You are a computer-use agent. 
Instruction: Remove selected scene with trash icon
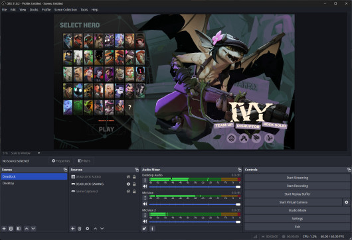pyautogui.click(x=11, y=229)
